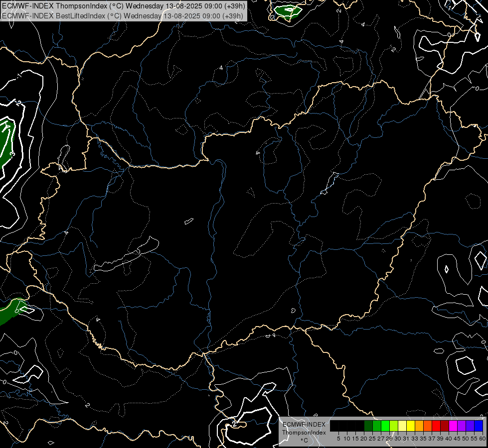Click the BestLiftedIndex title line at top
The height and width of the screenshot is (448, 488).
(122, 16)
